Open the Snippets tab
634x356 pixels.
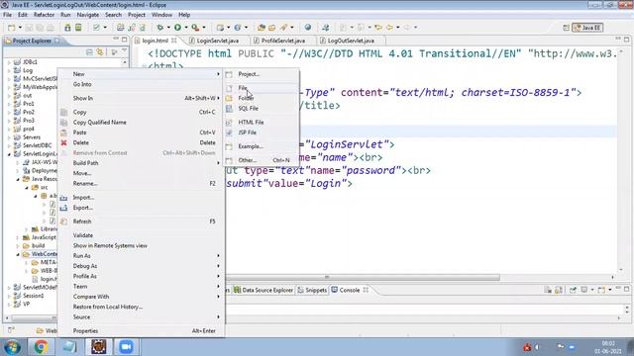312,290
